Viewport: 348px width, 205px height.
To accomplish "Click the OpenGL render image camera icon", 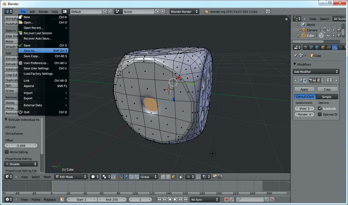I will pyautogui.click(x=214, y=177).
